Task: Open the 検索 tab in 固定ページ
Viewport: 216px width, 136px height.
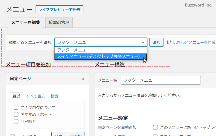Action: (54, 96)
